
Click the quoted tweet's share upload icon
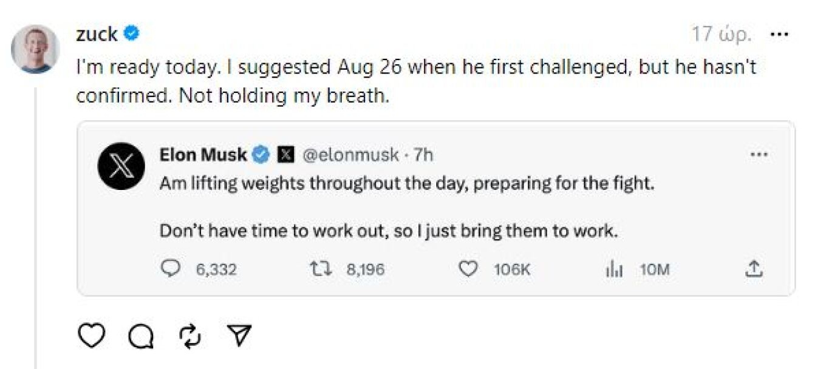point(754,268)
